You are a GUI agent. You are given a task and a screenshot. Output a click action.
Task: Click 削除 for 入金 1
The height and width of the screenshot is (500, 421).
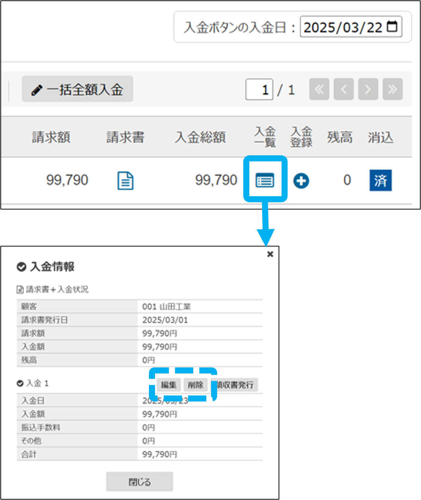[196, 385]
